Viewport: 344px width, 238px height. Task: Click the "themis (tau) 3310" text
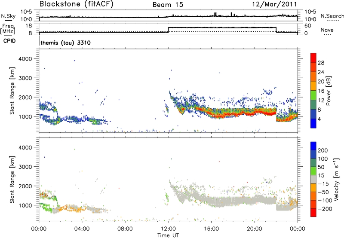pos(66,43)
